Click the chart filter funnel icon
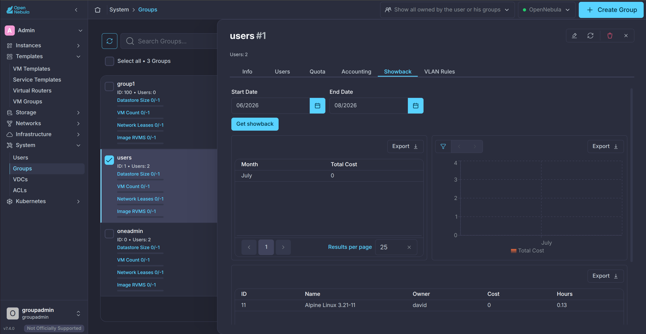Screen dimensions: 646x334 (x=443, y=146)
